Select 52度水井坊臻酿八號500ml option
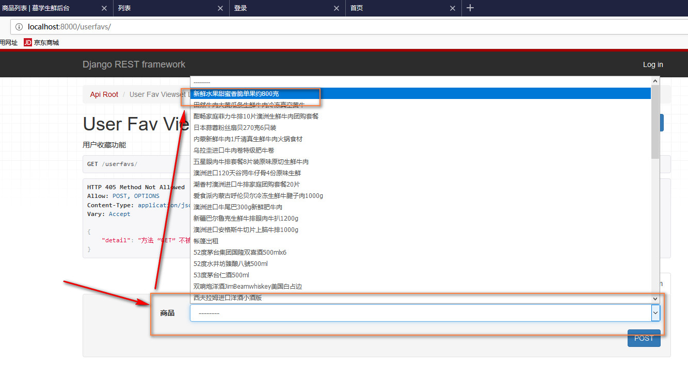 tap(421, 263)
